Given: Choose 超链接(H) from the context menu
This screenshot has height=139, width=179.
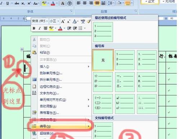Looking at the screenshot, I should tap(61, 133).
